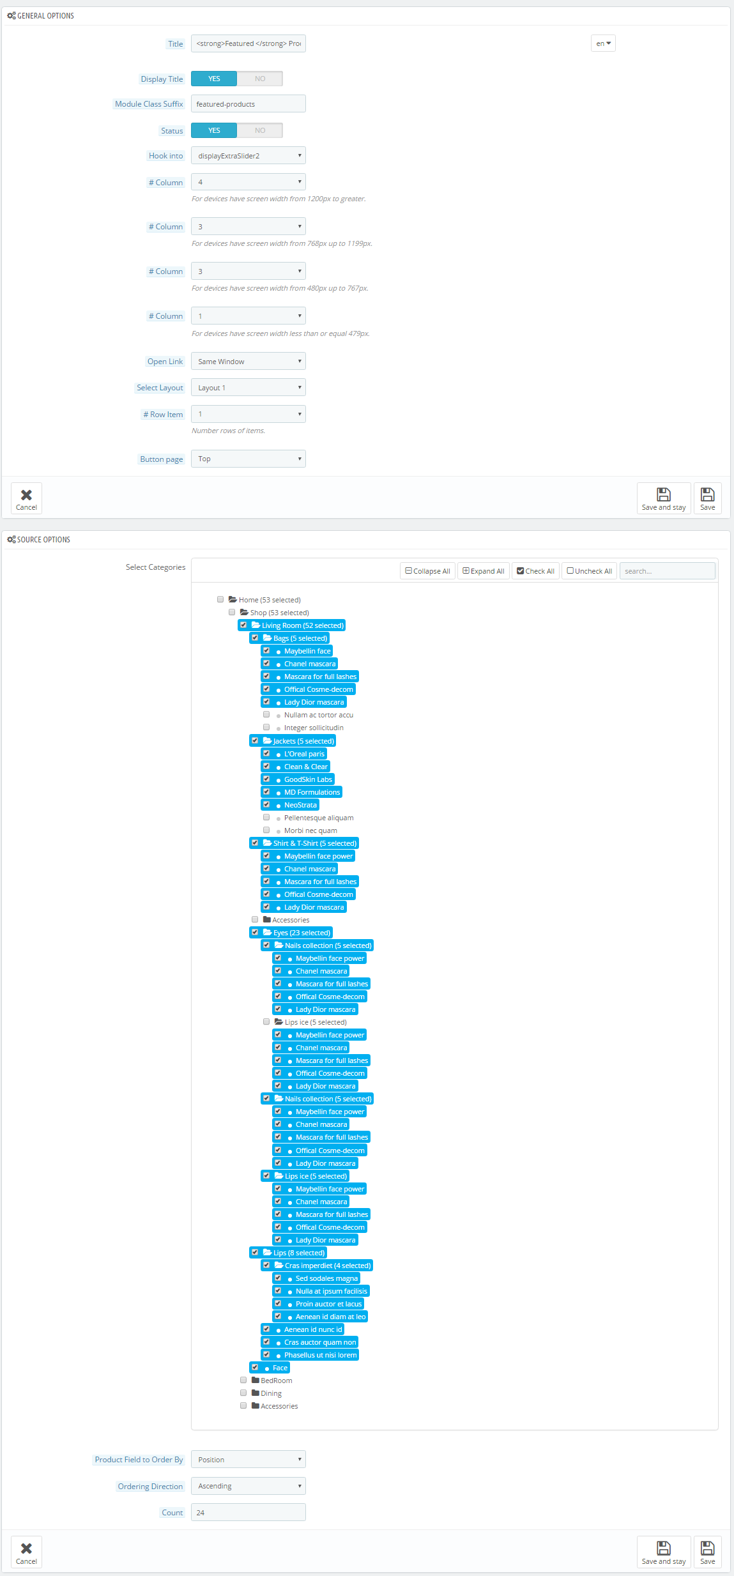
Task: Click the Cancel X icon in General Options
Action: pyautogui.click(x=26, y=494)
